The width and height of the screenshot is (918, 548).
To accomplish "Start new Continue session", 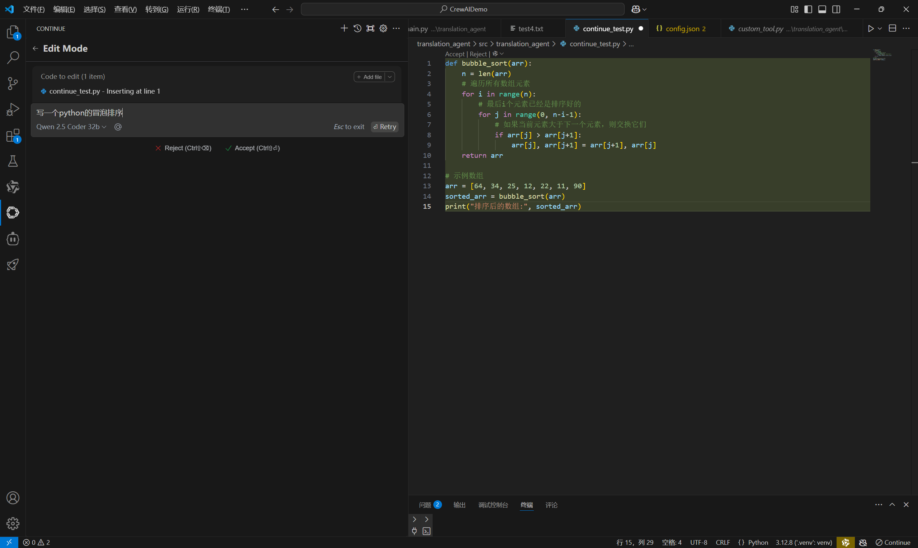I will tap(344, 28).
